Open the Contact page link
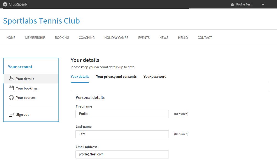The width and height of the screenshot is (277, 162). coord(205,38)
